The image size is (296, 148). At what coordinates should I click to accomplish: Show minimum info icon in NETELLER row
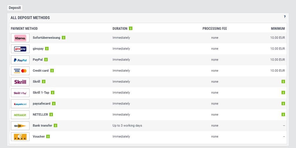click(283, 114)
